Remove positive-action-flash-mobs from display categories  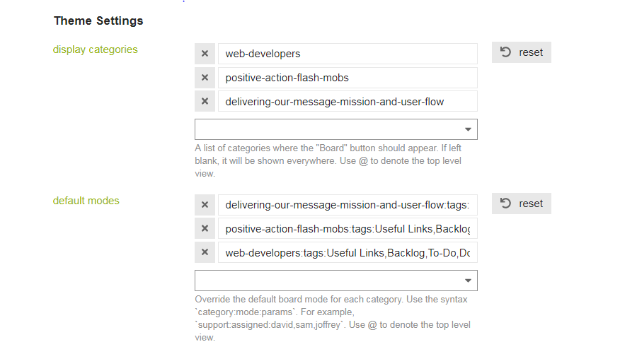(x=205, y=78)
